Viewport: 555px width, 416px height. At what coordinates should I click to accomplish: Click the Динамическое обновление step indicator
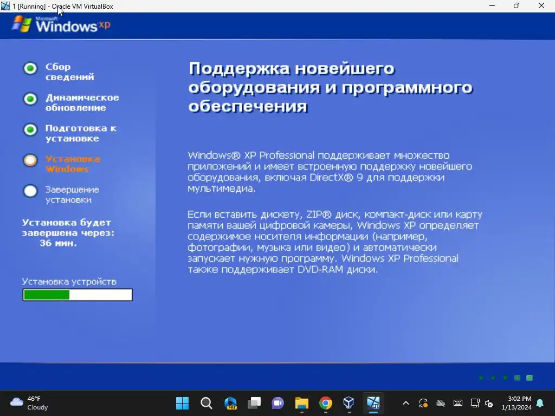click(30, 99)
